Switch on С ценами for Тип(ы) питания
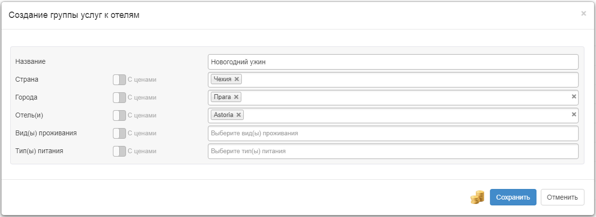This screenshot has height=217, width=596. point(119,151)
